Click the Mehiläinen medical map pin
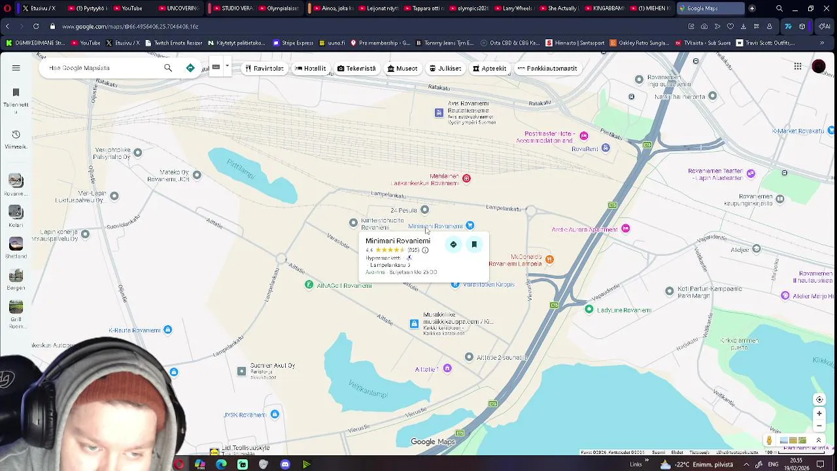The width and height of the screenshot is (837, 471). [x=466, y=178]
